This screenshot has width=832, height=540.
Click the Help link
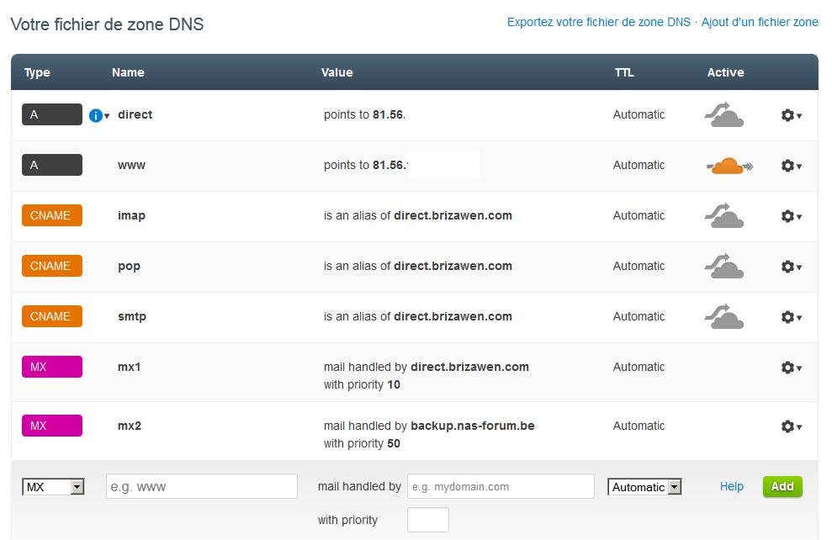click(732, 486)
